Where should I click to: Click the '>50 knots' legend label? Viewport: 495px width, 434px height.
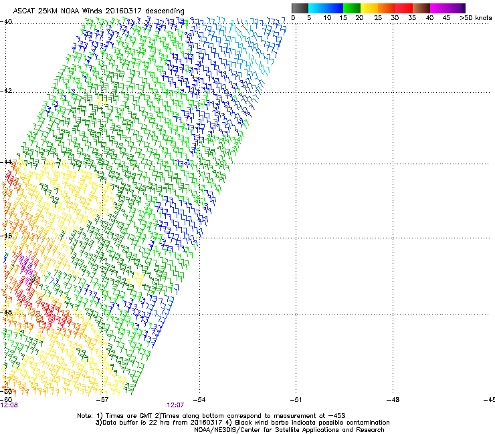[x=476, y=17]
